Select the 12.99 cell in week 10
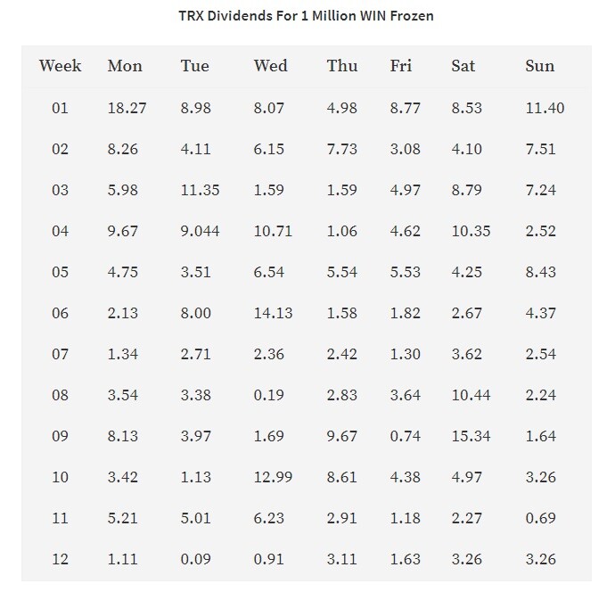 coord(273,477)
